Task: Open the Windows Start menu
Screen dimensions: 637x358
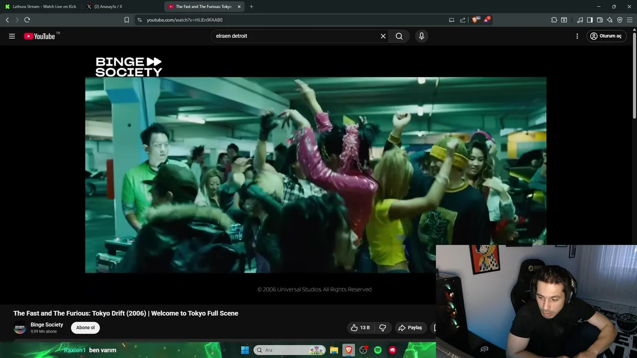Action: click(x=245, y=350)
